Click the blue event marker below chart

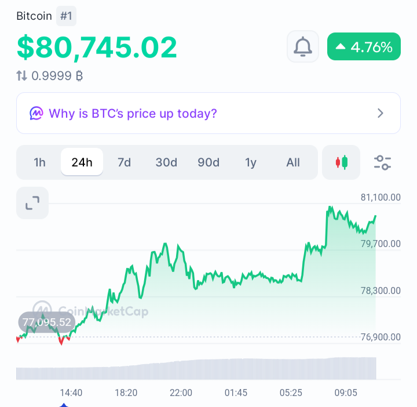[x=64, y=405]
